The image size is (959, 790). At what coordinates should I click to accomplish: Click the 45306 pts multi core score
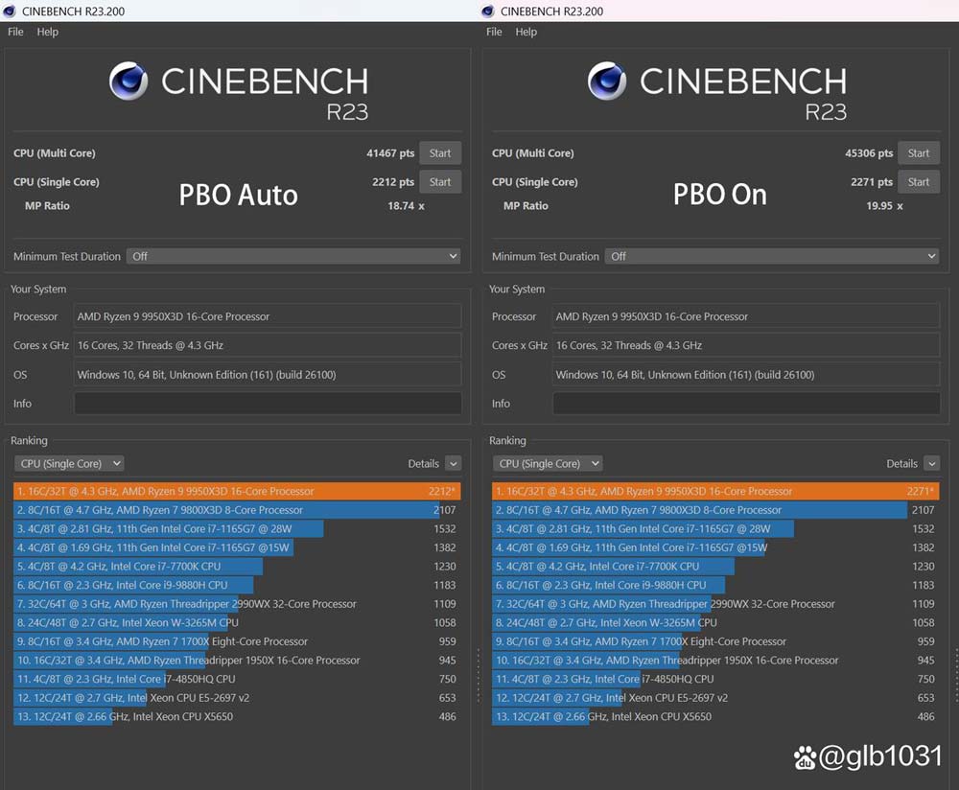click(x=869, y=153)
